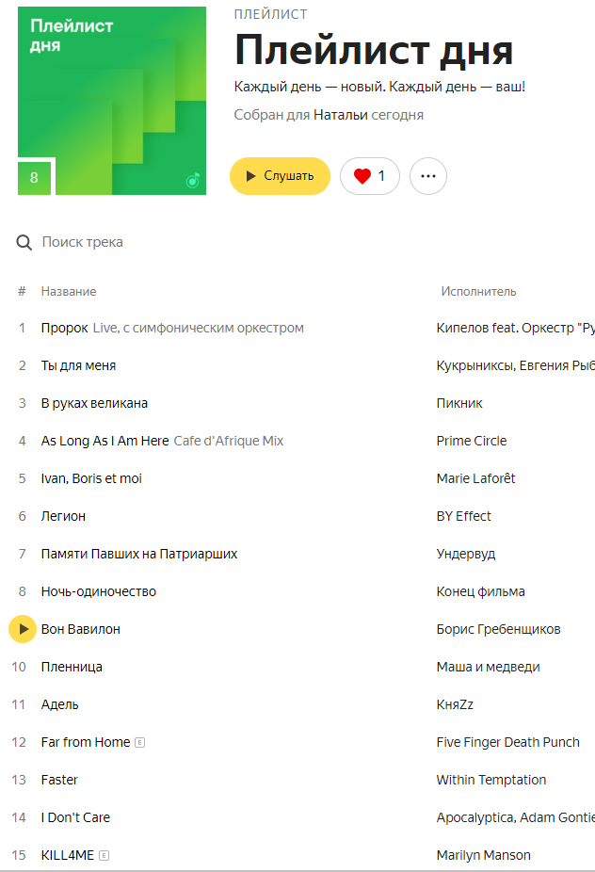
Task: Click the Название column header
Action: tap(69, 292)
